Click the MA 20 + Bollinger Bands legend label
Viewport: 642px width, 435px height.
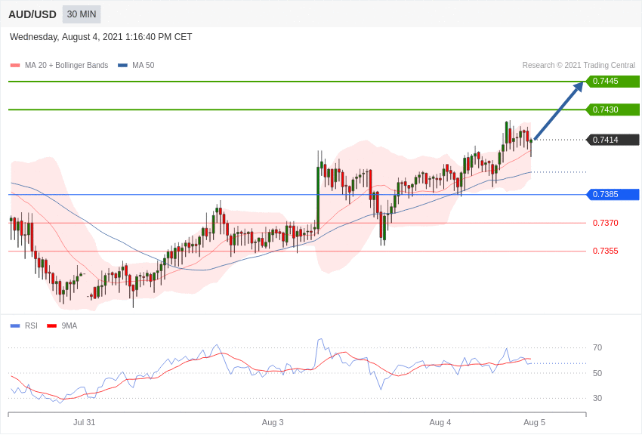pyautogui.click(x=66, y=66)
